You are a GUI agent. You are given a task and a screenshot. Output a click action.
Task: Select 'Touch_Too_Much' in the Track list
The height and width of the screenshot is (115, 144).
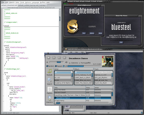click(x=103, y=83)
